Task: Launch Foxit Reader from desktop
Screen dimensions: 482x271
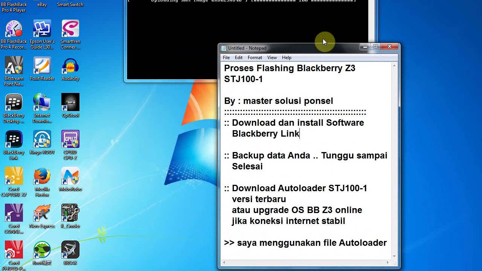Action: [42, 69]
